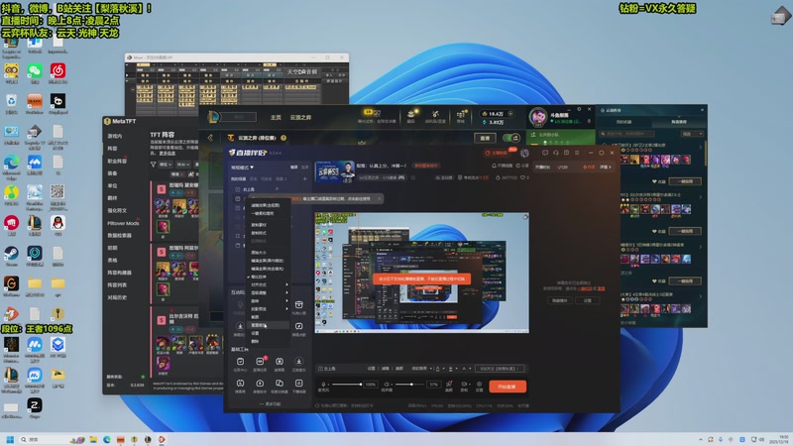Open the headset support icon in 直播伴侣's title bar
793x446 pixels.
(x=556, y=153)
